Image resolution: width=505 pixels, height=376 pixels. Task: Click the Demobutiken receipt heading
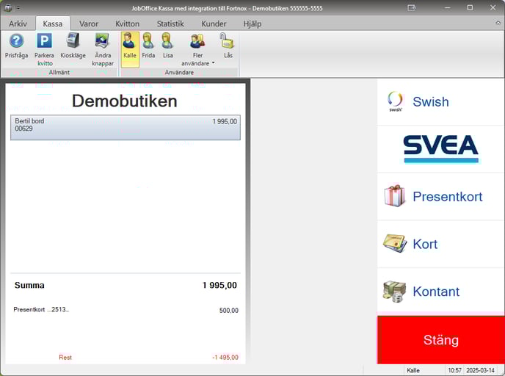tap(124, 101)
